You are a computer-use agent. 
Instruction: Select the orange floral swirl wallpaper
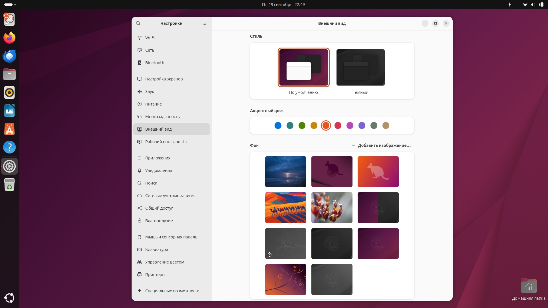coord(286,279)
